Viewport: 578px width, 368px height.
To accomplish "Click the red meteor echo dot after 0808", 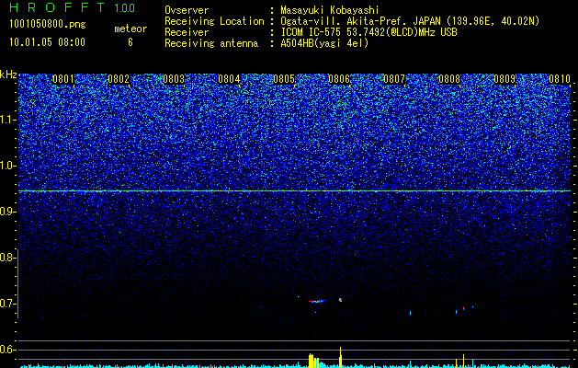I will (x=463, y=308).
